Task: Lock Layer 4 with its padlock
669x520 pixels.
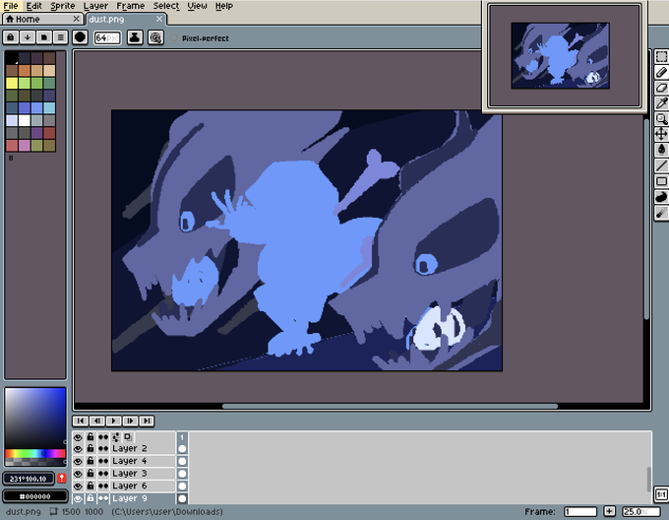Action: pyautogui.click(x=91, y=461)
